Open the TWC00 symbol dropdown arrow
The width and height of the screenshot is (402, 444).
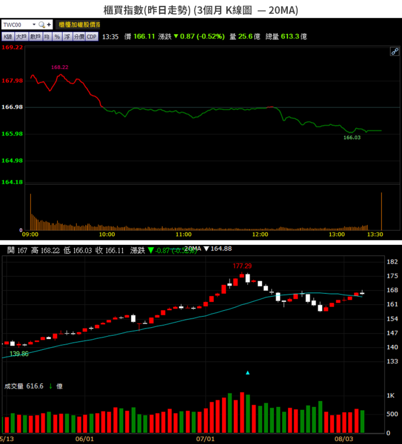click(34, 25)
